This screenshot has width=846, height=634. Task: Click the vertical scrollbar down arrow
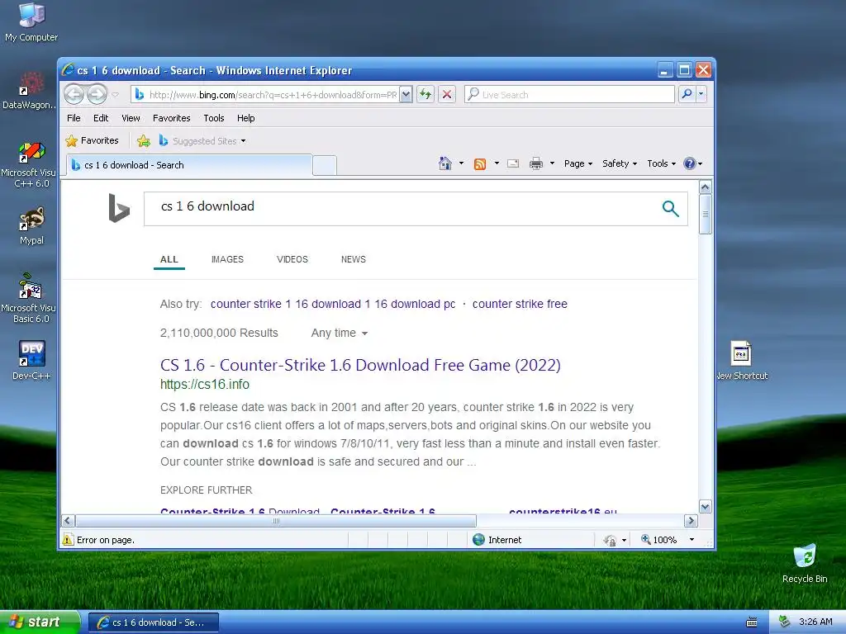tap(706, 506)
